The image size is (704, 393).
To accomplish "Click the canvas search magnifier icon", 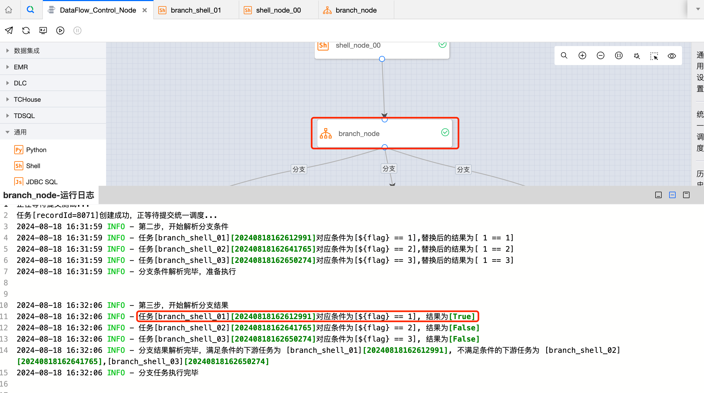I will click(564, 56).
